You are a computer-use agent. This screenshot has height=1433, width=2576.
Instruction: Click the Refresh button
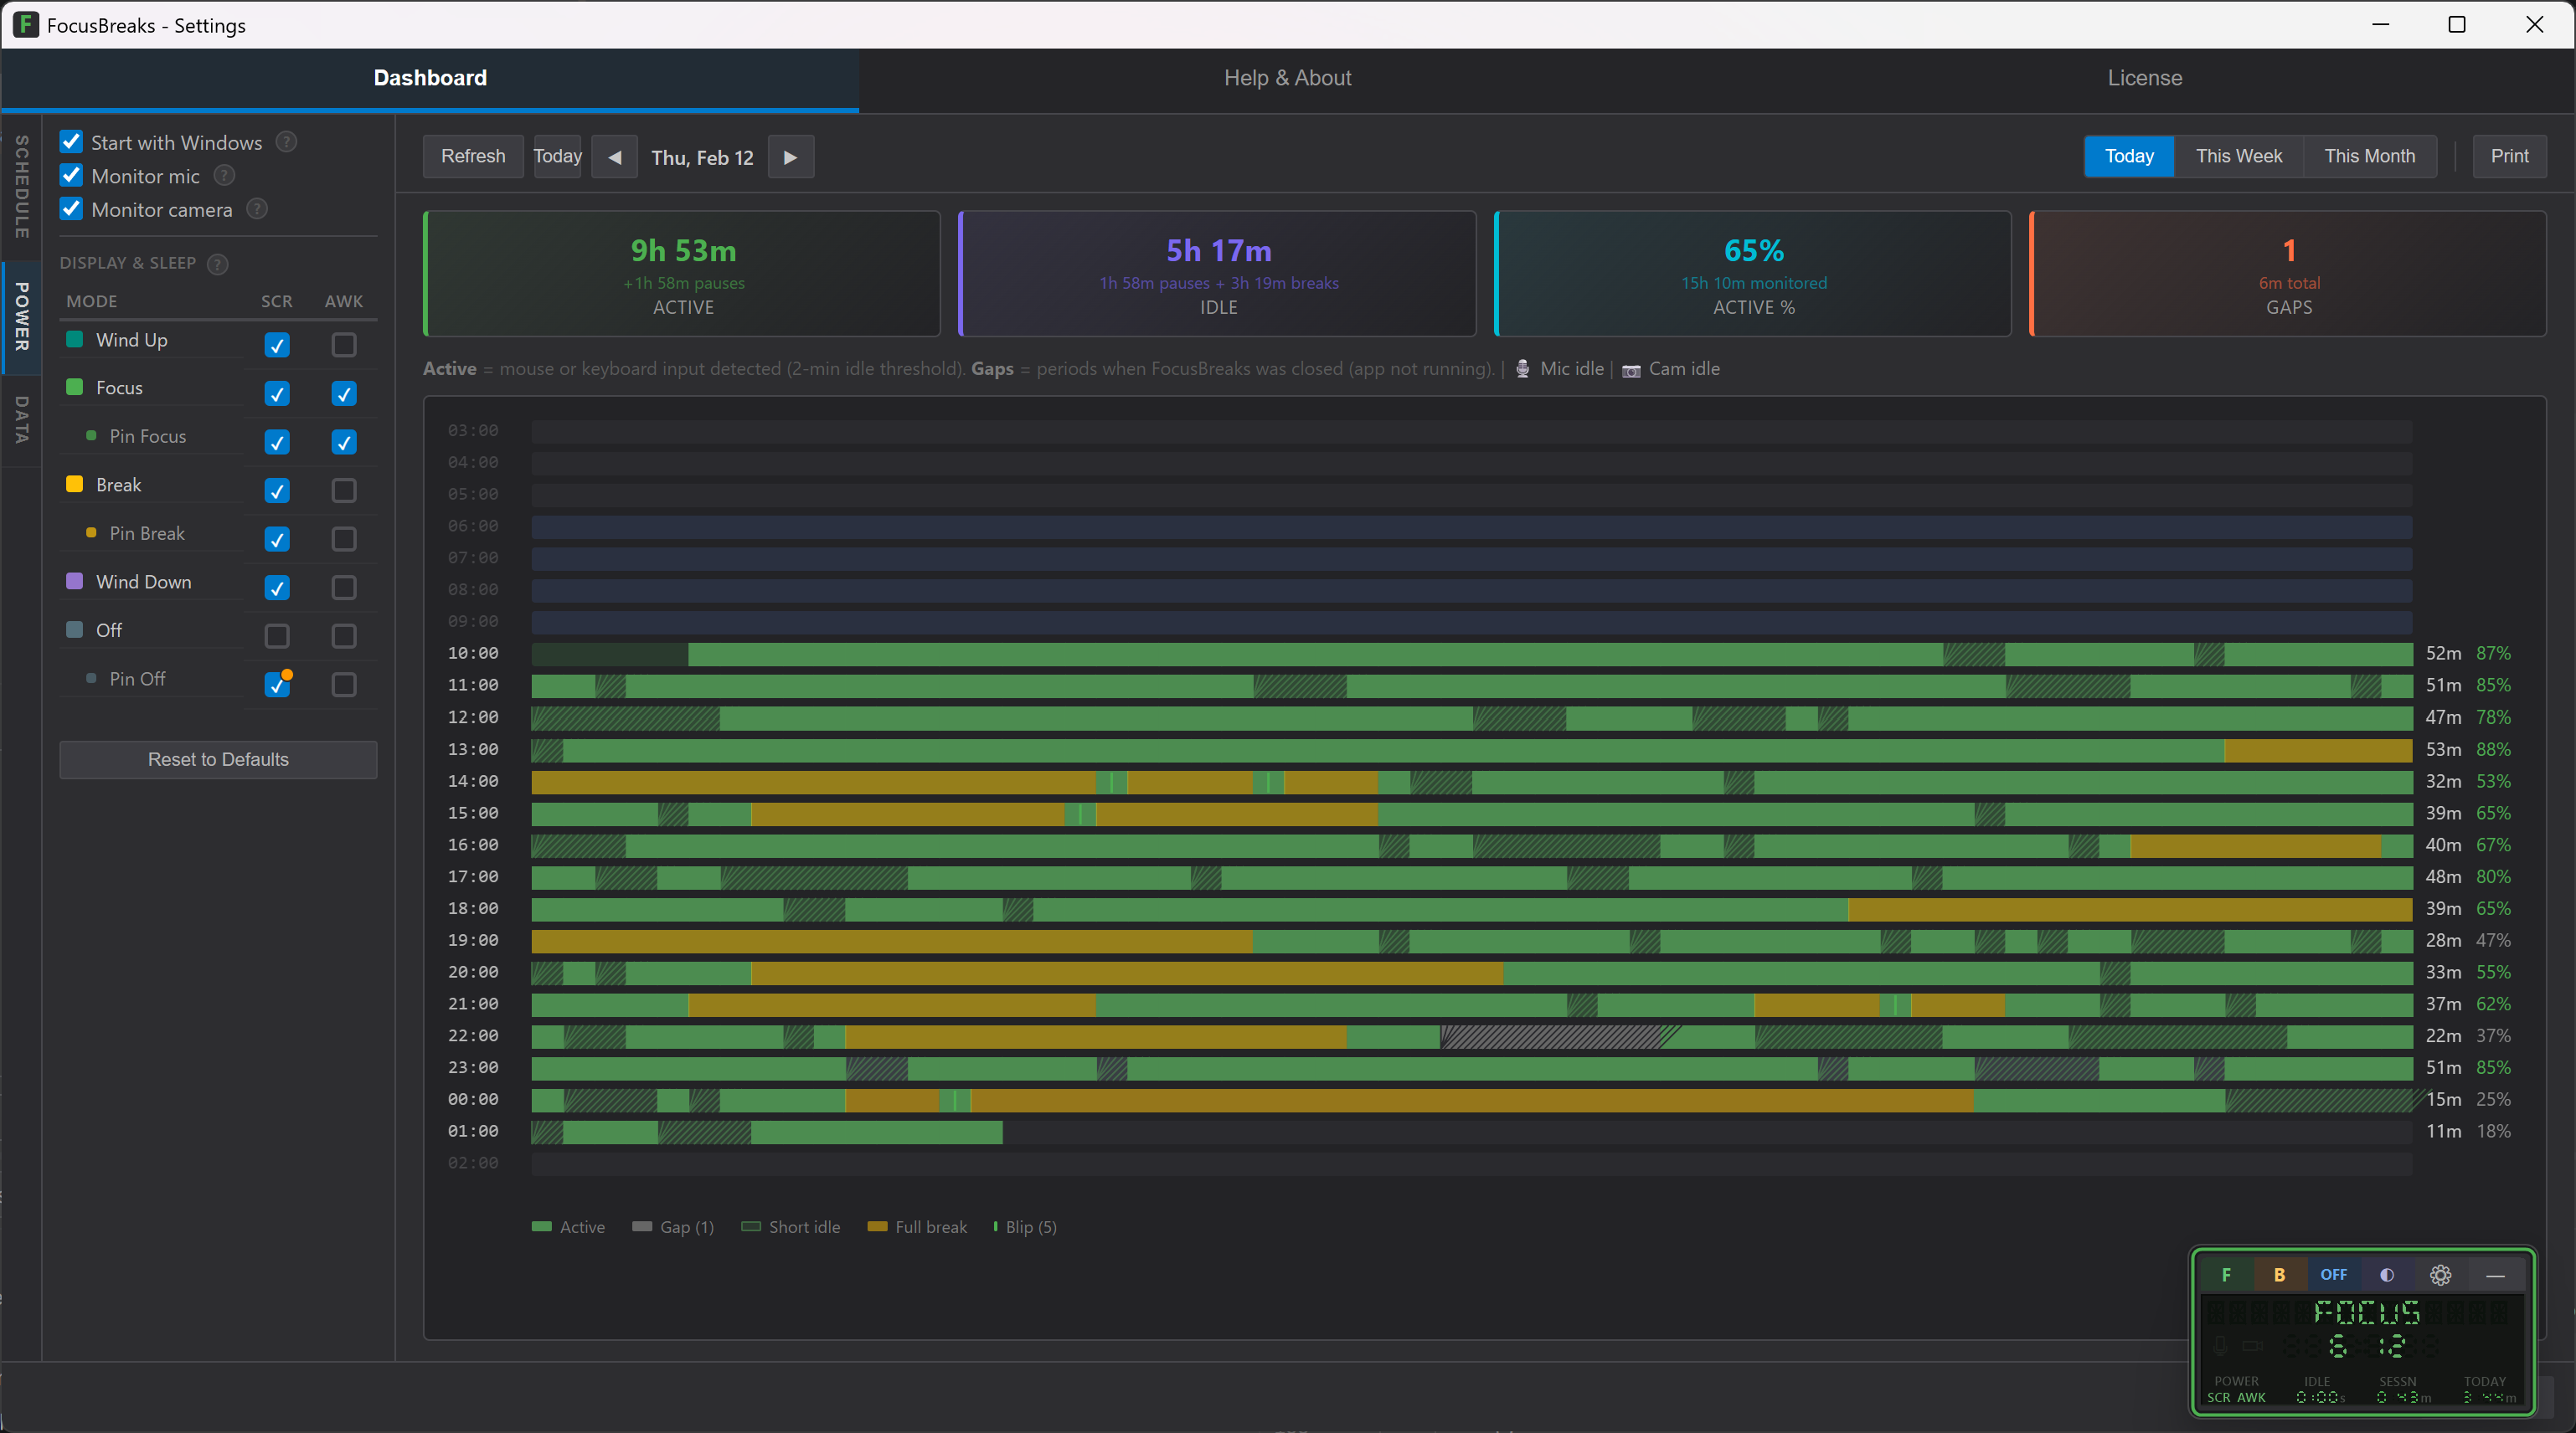pyautogui.click(x=473, y=156)
